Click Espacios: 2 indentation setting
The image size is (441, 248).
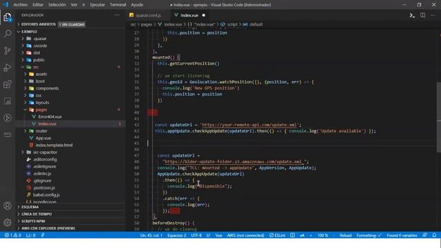point(176,236)
